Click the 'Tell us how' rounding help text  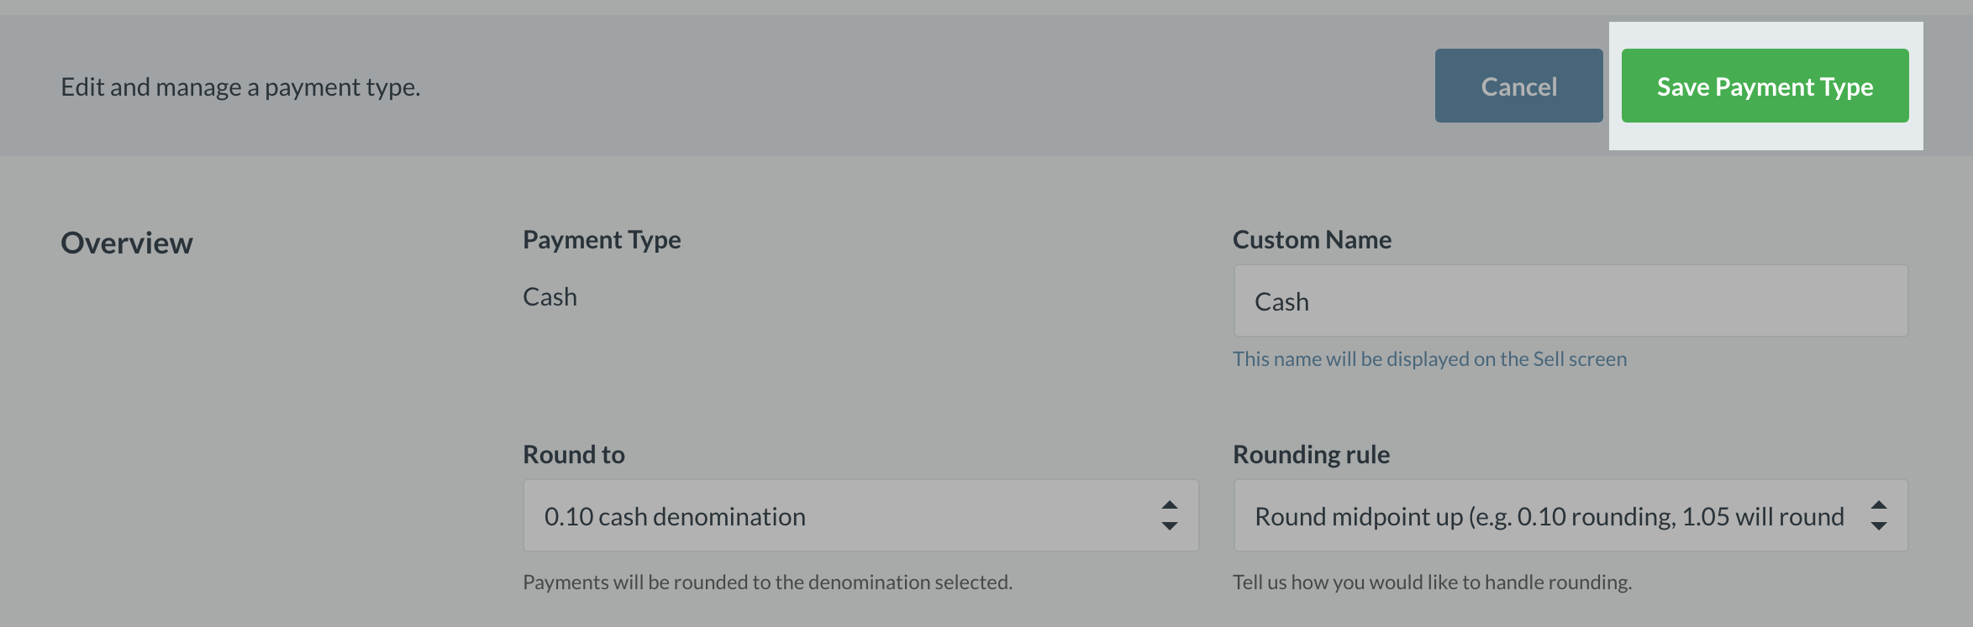tap(1432, 583)
